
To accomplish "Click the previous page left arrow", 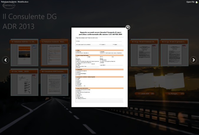I will (x=5, y=60).
